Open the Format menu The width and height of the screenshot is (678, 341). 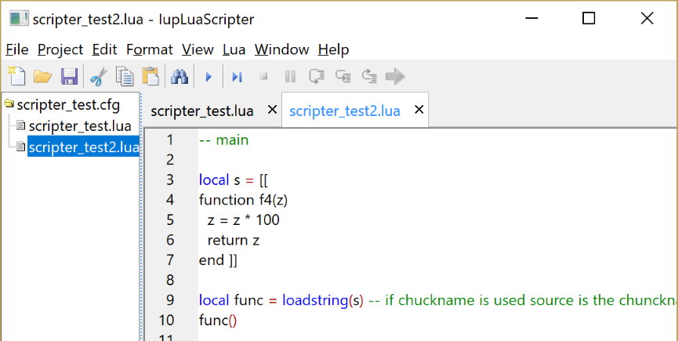[x=149, y=49]
